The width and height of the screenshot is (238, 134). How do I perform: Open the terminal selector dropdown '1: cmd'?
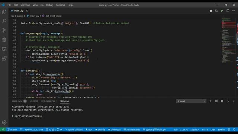(x=191, y=101)
